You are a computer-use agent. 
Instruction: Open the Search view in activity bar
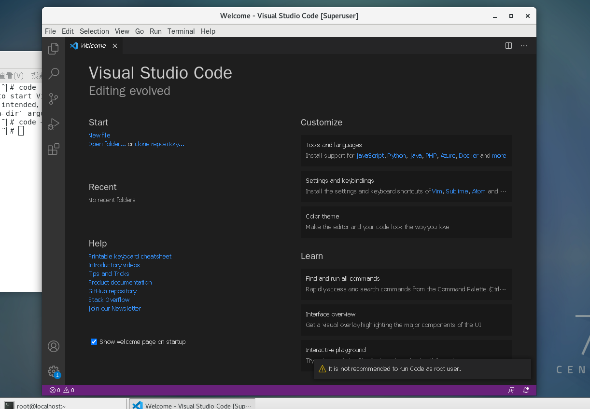[54, 74]
